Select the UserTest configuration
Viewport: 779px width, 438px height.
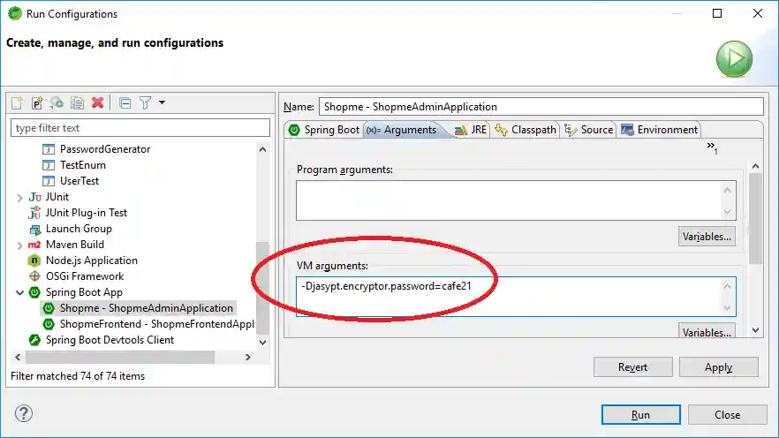coord(79,181)
